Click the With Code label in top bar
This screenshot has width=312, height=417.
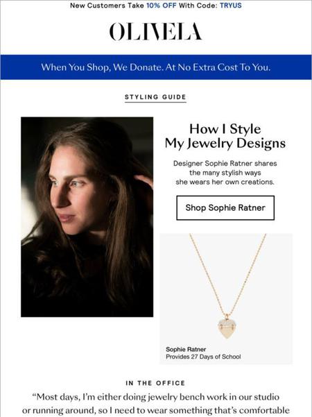tap(198, 6)
